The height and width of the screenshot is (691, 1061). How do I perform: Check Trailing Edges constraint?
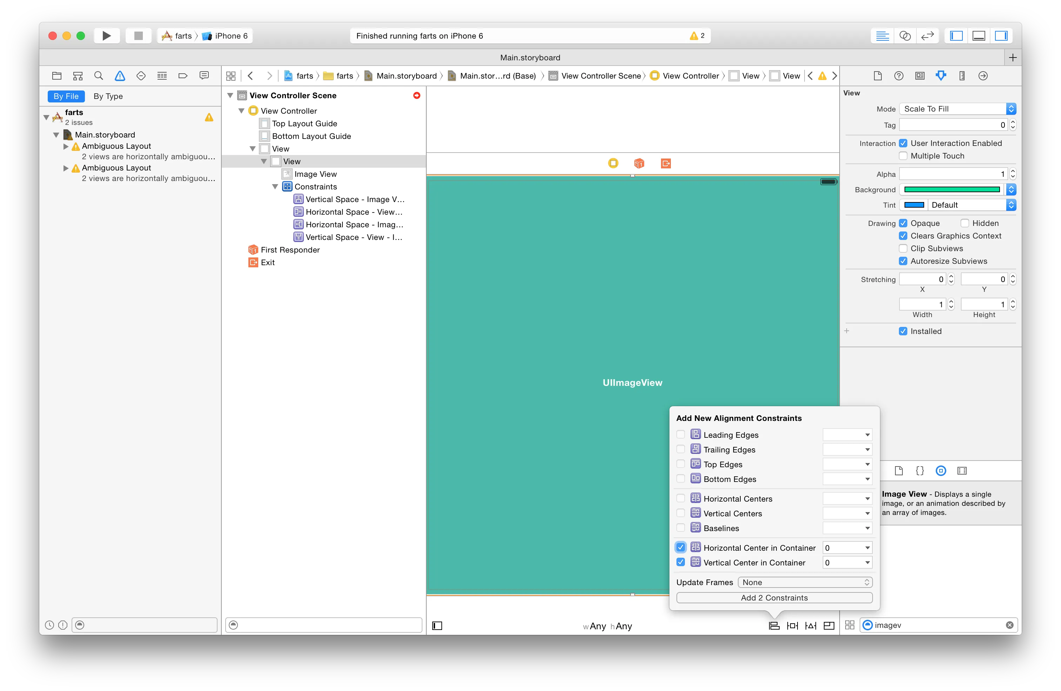click(681, 449)
